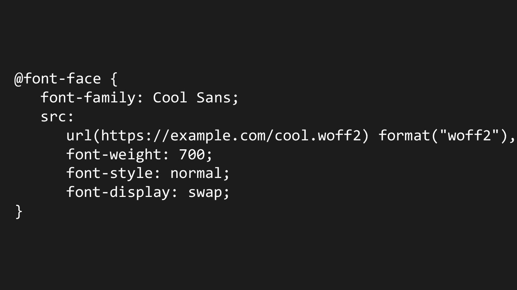
Task: Click the format function keyword
Action: click(404, 136)
